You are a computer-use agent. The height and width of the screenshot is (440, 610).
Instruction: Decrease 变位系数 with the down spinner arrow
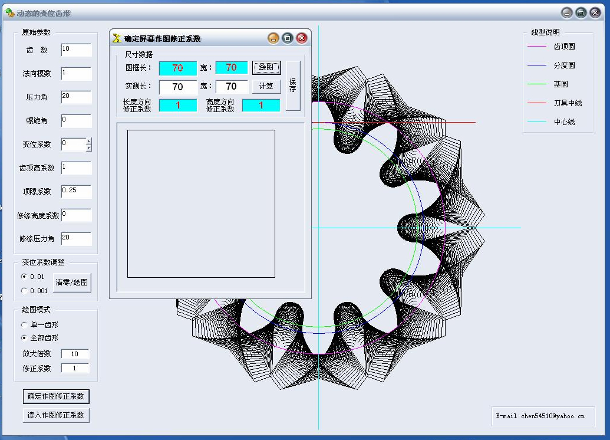click(89, 148)
